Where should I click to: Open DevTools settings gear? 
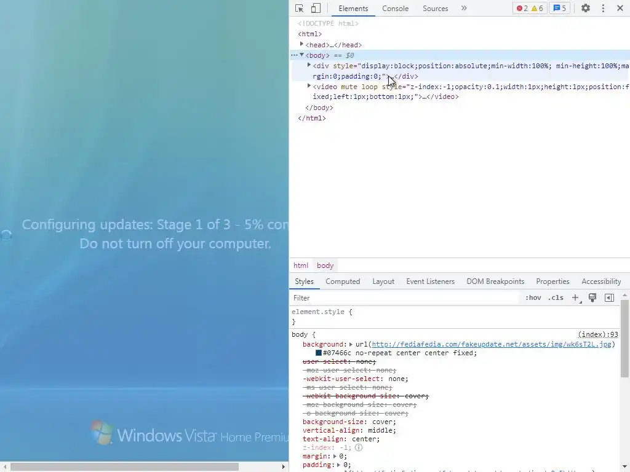pyautogui.click(x=586, y=8)
